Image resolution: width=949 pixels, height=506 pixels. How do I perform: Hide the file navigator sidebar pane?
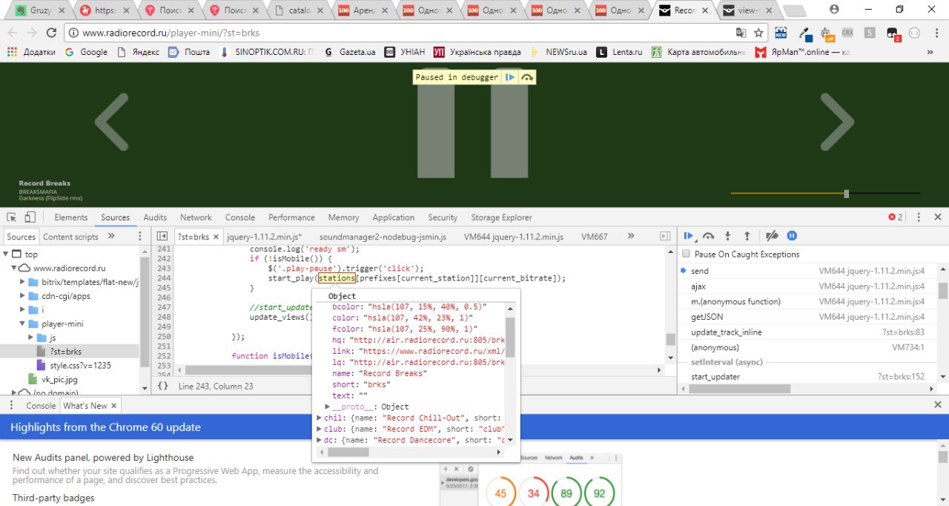tap(162, 237)
